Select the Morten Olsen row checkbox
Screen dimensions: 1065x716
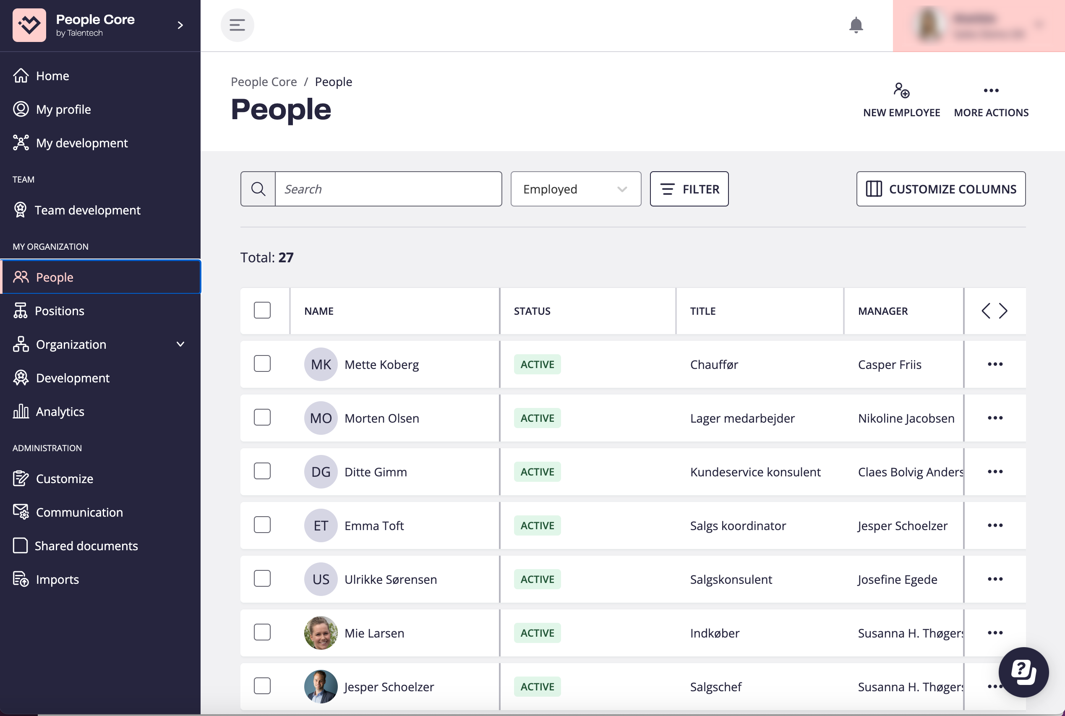click(262, 418)
